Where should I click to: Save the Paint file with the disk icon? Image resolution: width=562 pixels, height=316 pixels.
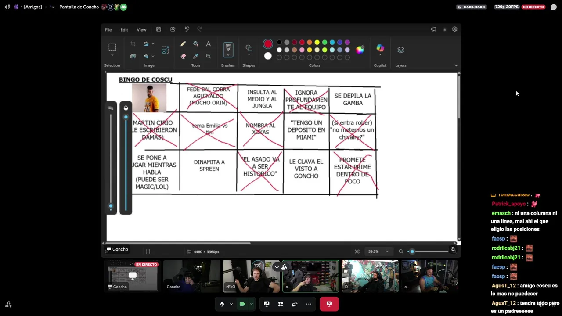[159, 29]
